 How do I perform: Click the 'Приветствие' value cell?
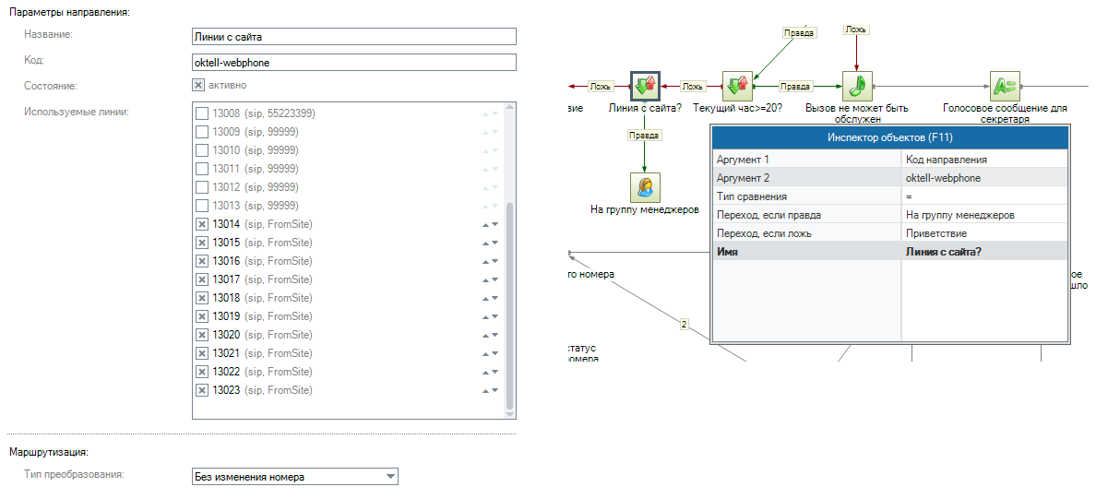click(x=984, y=233)
